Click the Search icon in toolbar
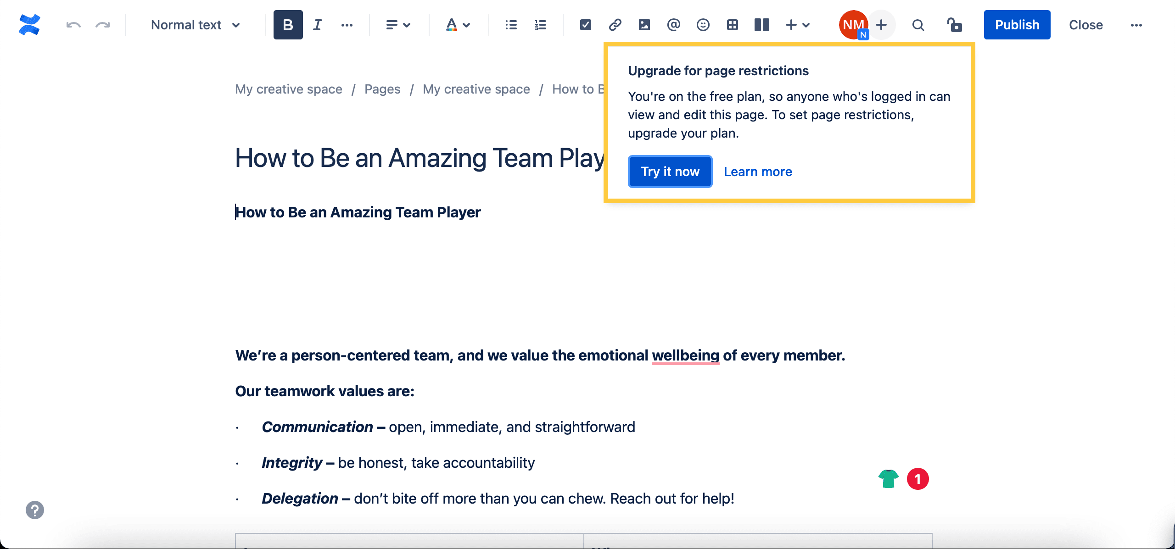This screenshot has width=1175, height=549. tap(918, 25)
